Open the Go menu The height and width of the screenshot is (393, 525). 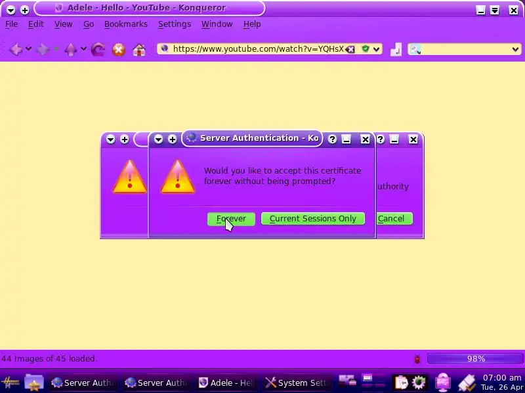click(x=89, y=24)
